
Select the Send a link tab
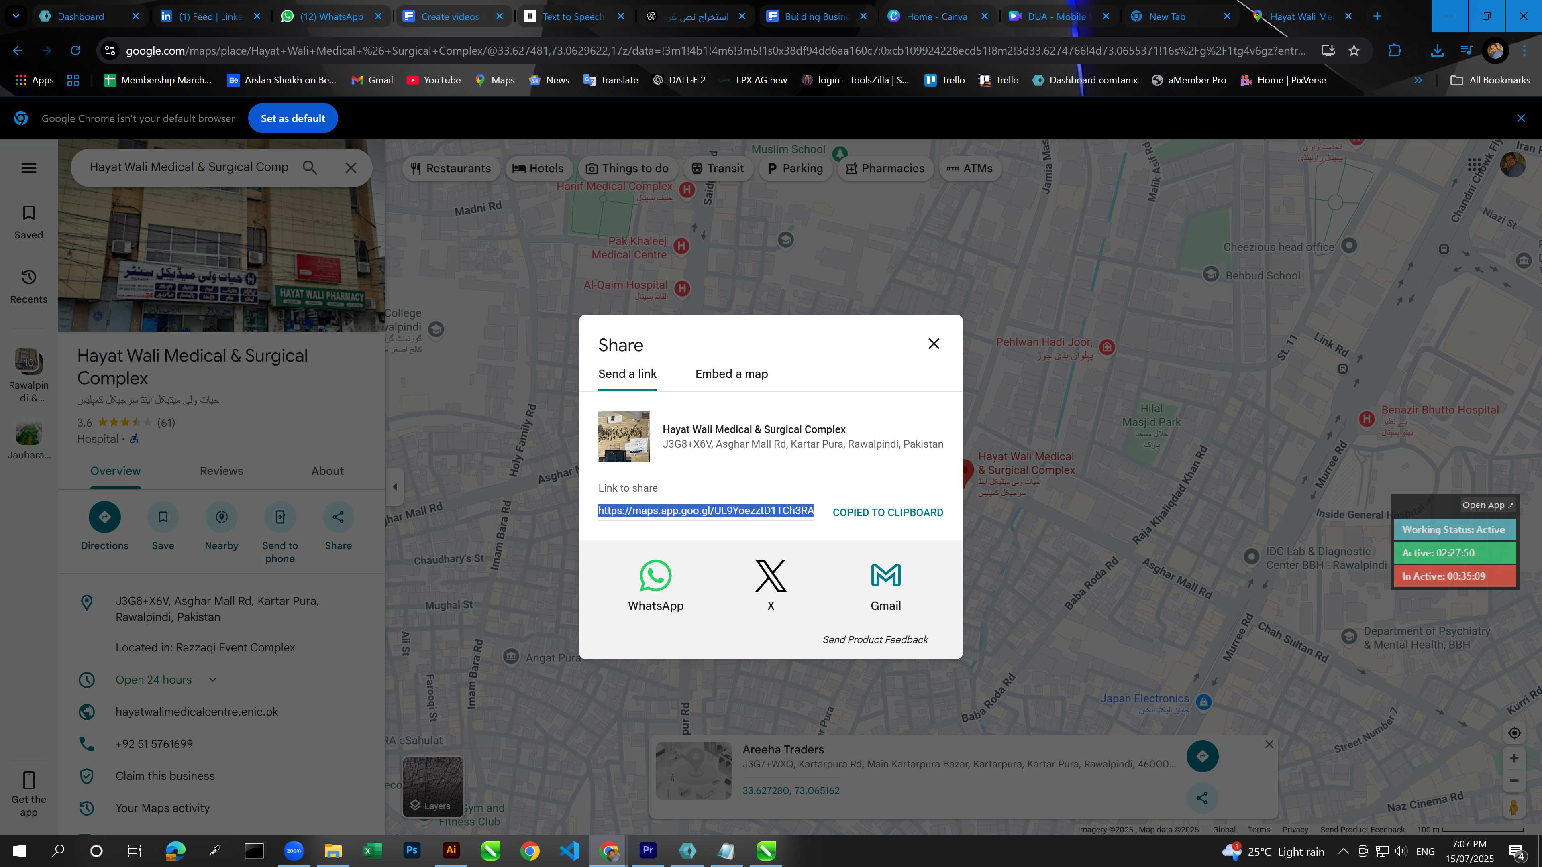[x=627, y=374]
